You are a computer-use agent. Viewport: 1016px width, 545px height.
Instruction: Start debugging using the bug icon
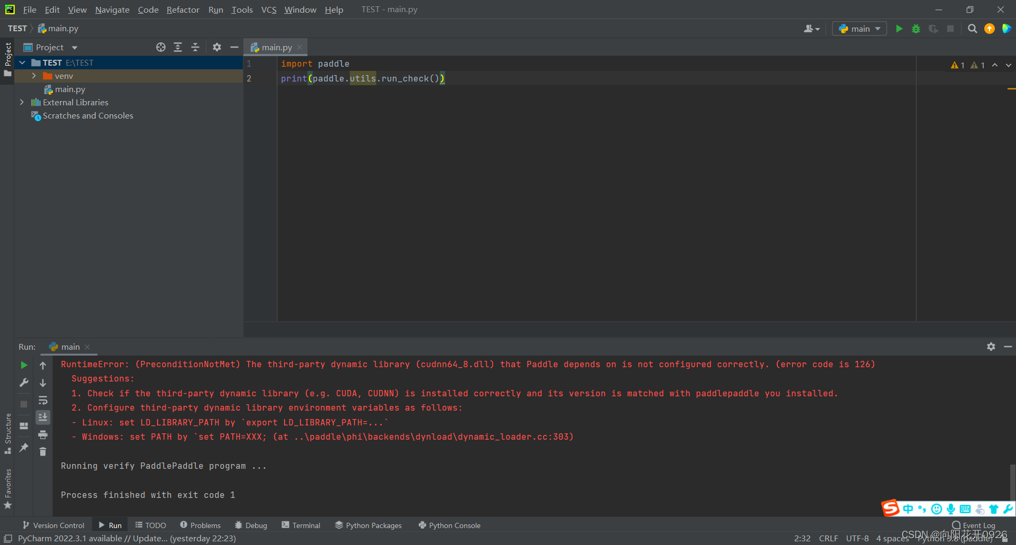[916, 29]
